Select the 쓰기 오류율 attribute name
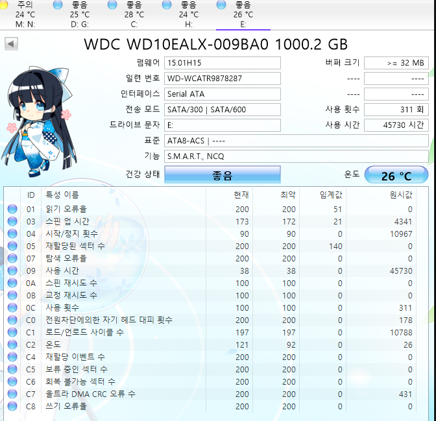436x421 pixels. click(x=66, y=406)
